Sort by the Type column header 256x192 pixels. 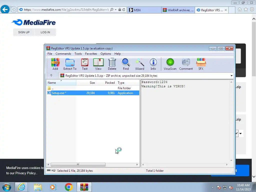click(x=128, y=82)
